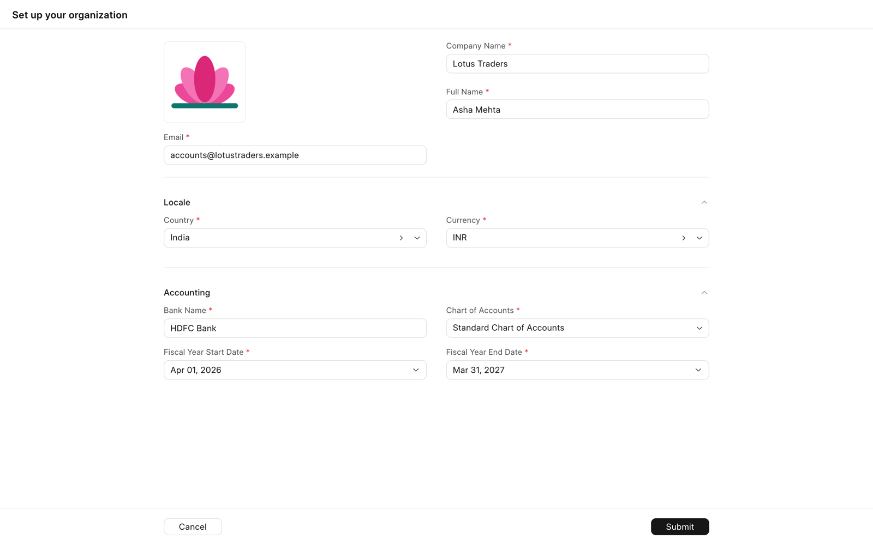873x545 pixels.
Task: Click the lotus company logo image
Action: 205,82
